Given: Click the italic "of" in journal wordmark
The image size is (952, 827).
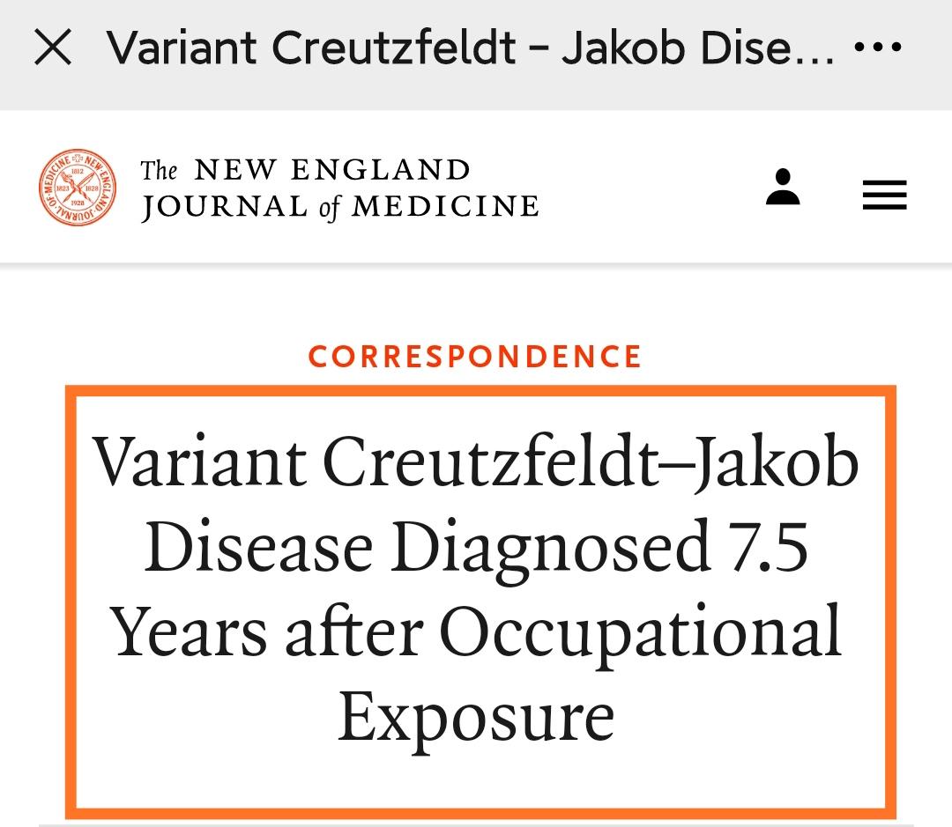Looking at the screenshot, I should (x=328, y=208).
